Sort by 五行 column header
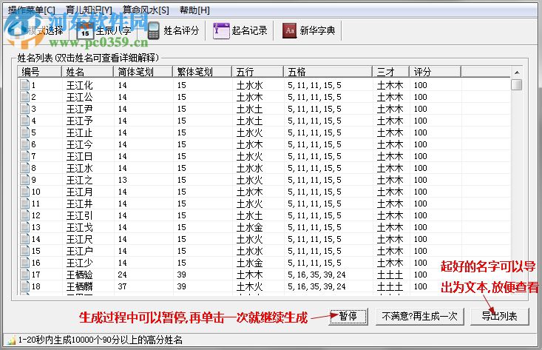The height and width of the screenshot is (350, 542). [257, 72]
